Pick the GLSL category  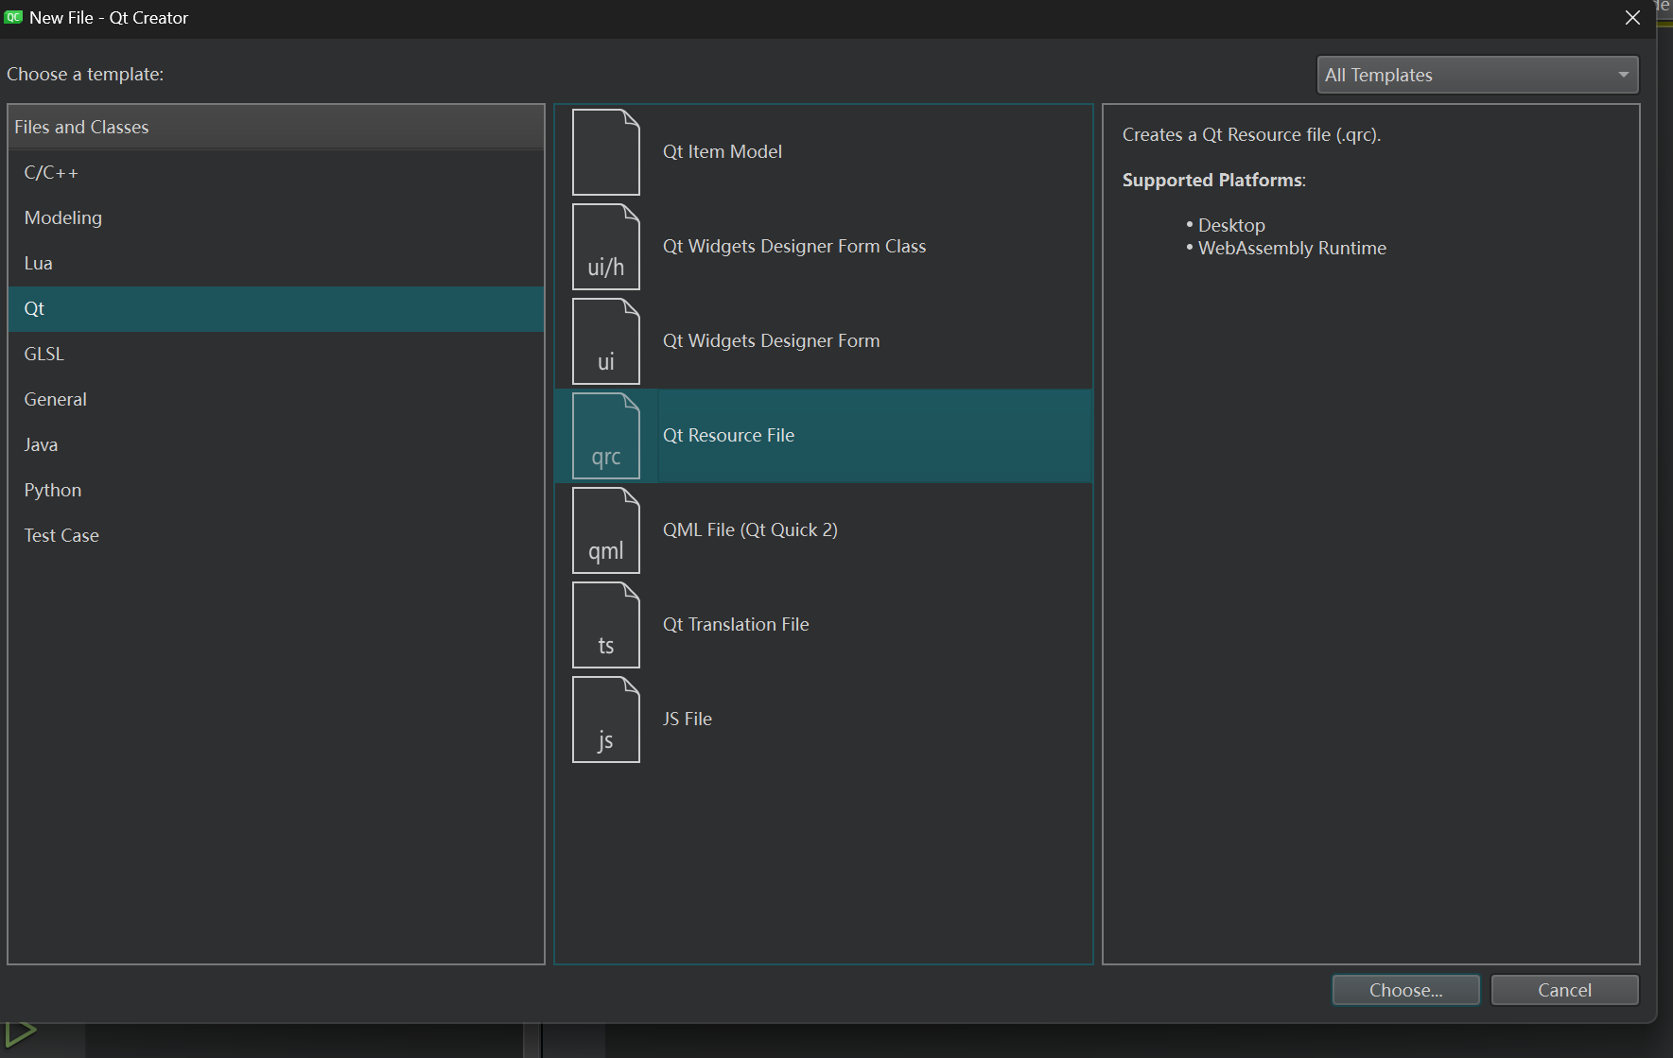point(44,355)
